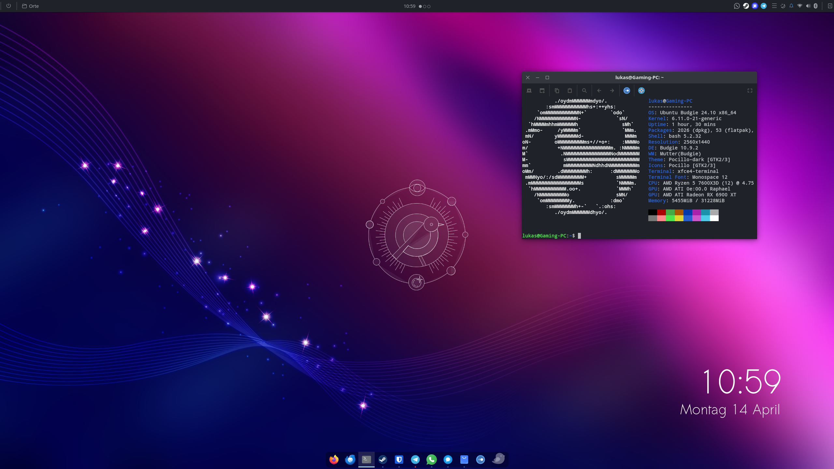The height and width of the screenshot is (469, 834).
Task: Open a new terminal tab
Action: point(529,91)
